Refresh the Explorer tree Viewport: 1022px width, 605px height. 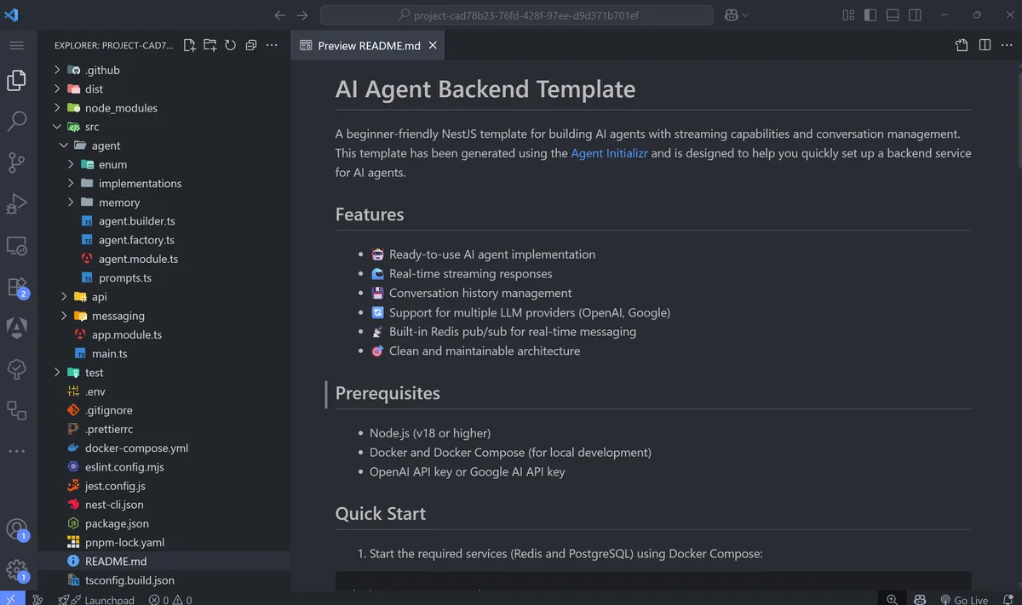(230, 45)
